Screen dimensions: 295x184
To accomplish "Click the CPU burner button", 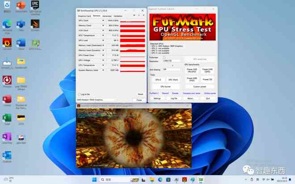I will pos(165,87).
